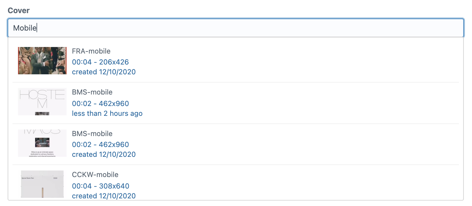The image size is (472, 206).
Task: Click the 462x960 line beside the Màos thumbnail
Action: pos(100,145)
